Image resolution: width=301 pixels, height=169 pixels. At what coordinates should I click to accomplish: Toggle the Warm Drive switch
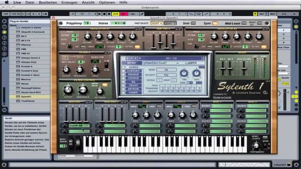tap(105, 84)
